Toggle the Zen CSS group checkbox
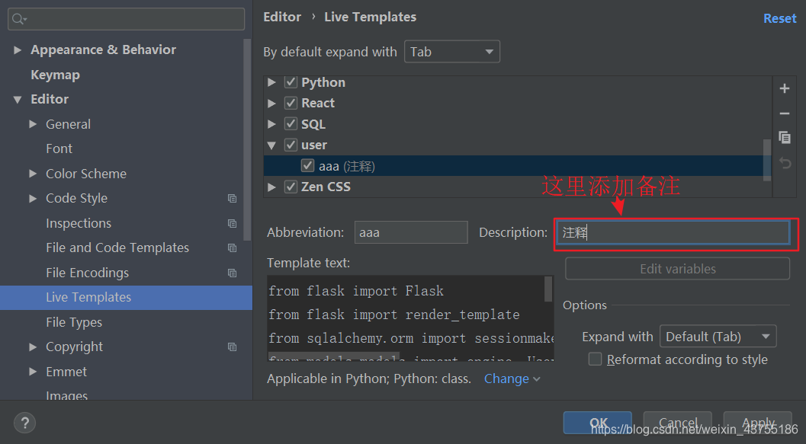806x444 pixels. (x=291, y=187)
